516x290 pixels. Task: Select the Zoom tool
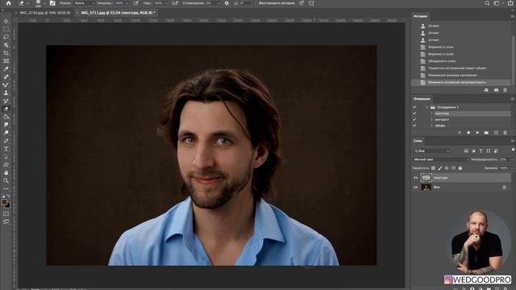click(6, 180)
